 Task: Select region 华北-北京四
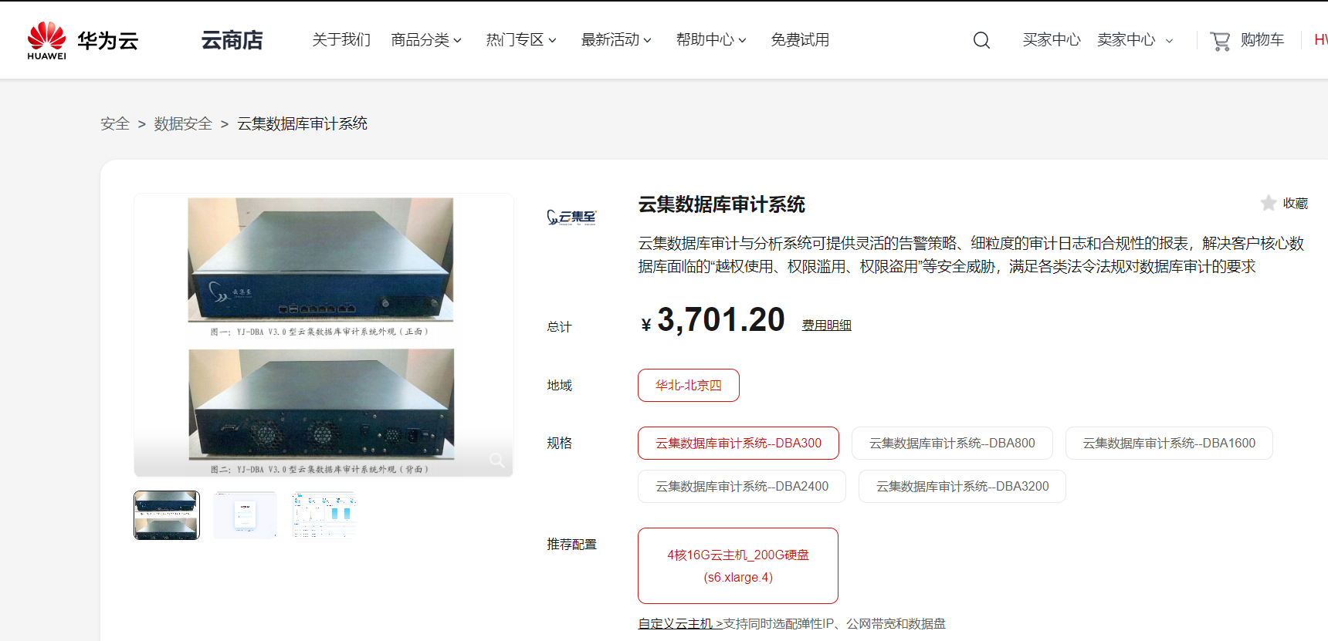(689, 386)
